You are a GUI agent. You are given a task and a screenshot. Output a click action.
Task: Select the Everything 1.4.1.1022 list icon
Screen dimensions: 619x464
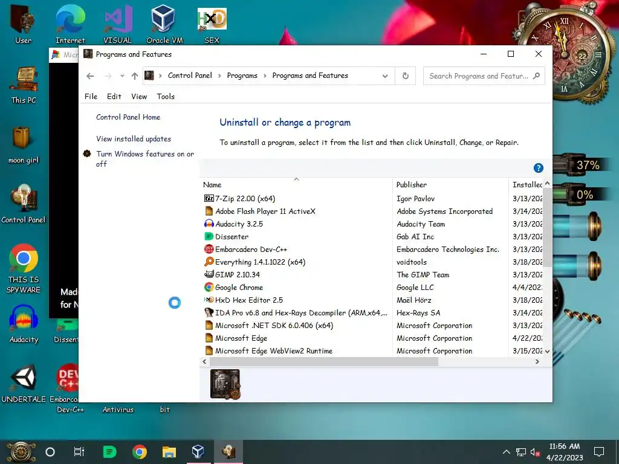[209, 262]
